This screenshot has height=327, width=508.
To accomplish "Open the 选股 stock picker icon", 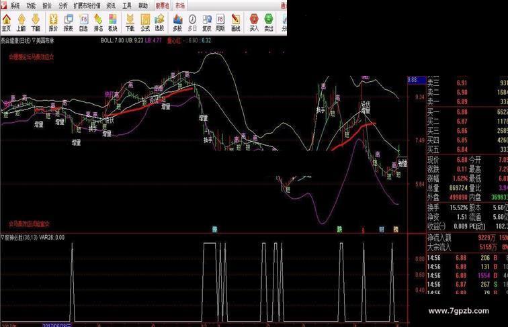I will (159, 22).
